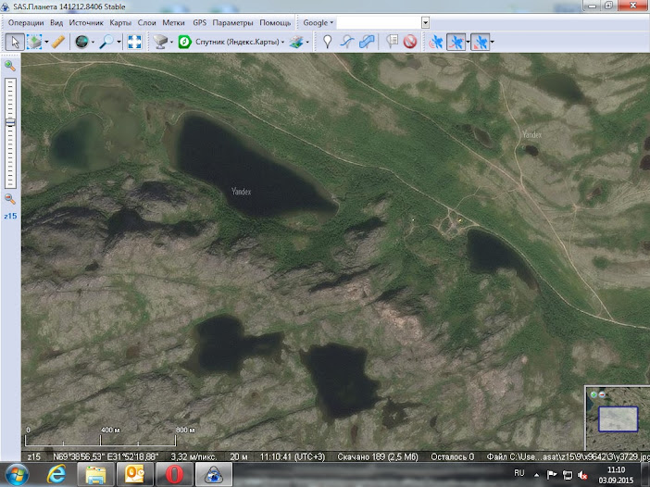Click the red hide-all-marks icon
The height and width of the screenshot is (487, 650).
[410, 42]
